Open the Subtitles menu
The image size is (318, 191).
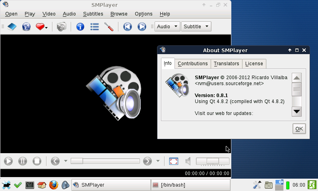[93, 14]
